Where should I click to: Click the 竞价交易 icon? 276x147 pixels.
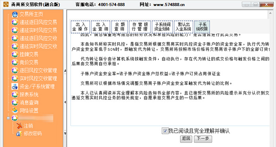(15, 62)
